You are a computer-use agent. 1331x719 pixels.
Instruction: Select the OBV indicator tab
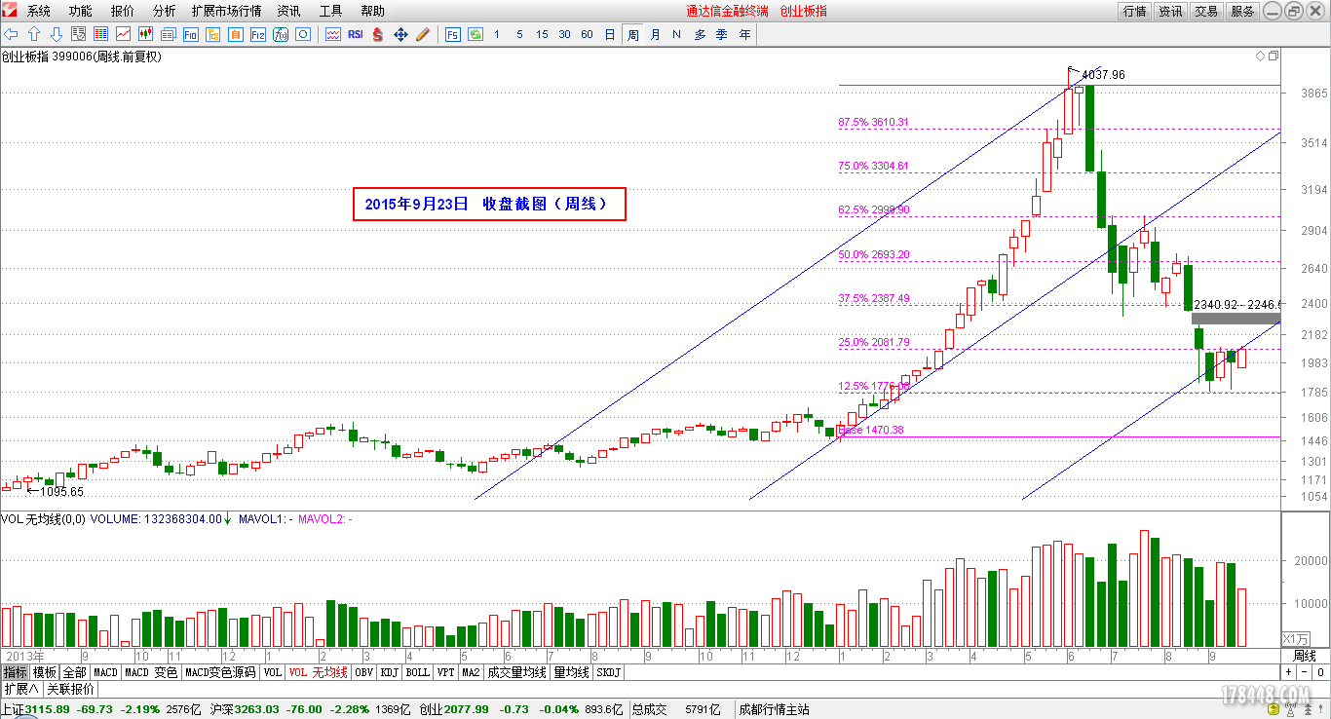(363, 672)
